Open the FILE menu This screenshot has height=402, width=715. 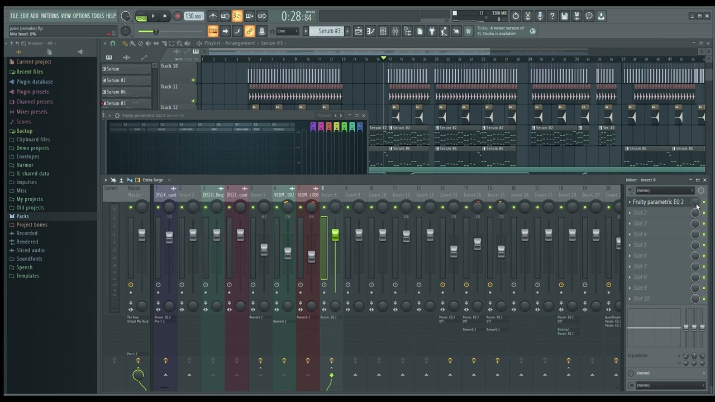(14, 16)
